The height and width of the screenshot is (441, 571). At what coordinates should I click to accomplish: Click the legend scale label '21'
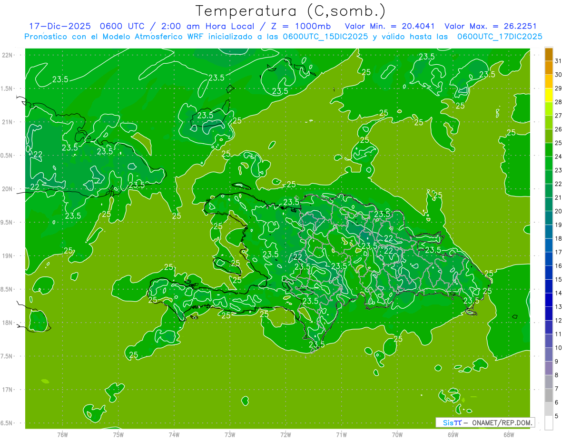[558, 197]
